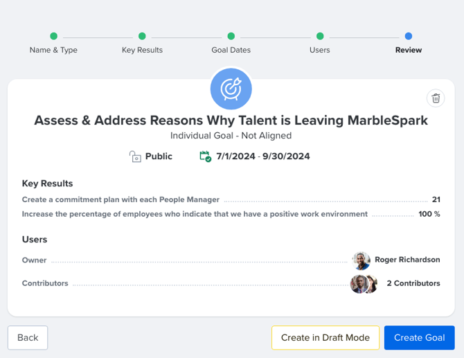This screenshot has height=358, width=464.
Task: Click the Create Goal button
Action: (x=419, y=338)
